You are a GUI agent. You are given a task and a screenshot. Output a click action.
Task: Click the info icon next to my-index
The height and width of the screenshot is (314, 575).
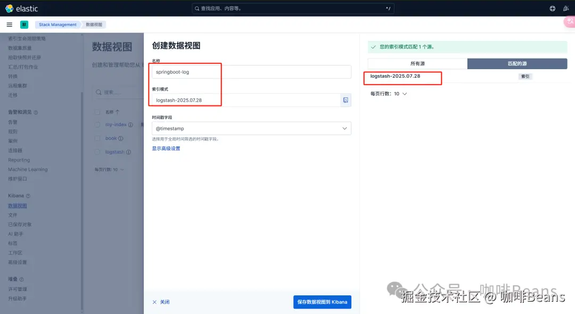[130, 125]
